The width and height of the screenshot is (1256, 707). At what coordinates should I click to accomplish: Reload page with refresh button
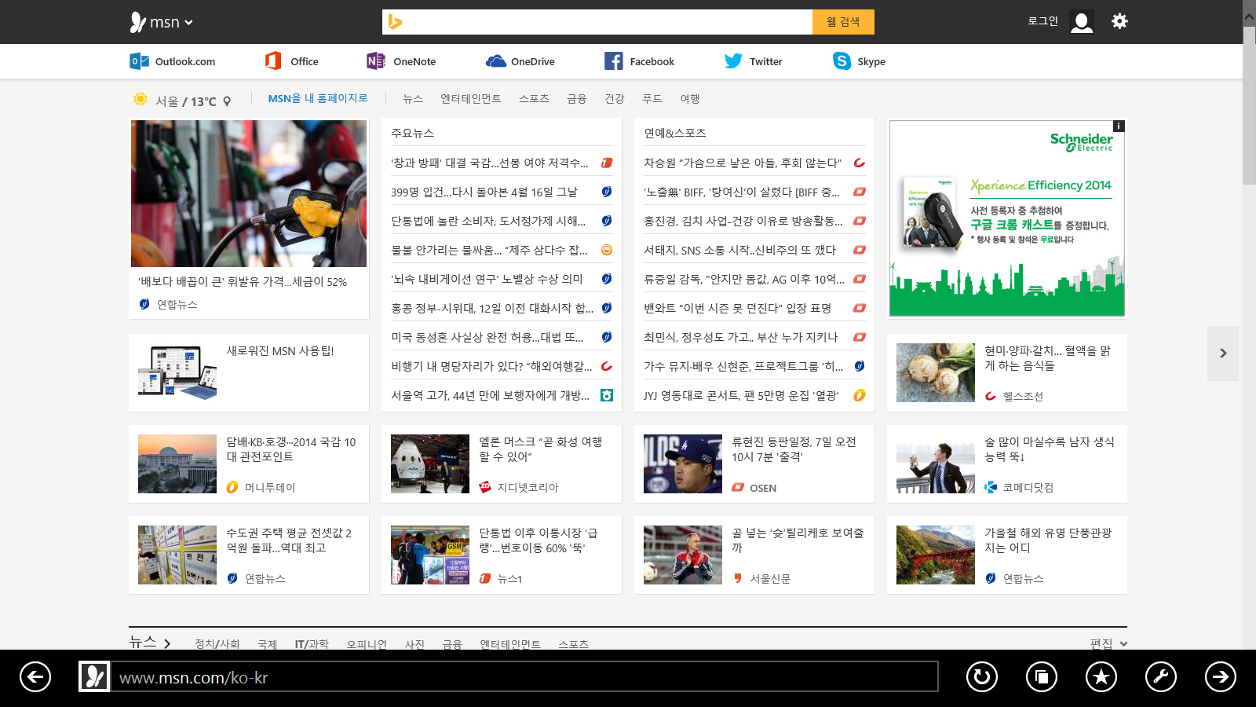[x=982, y=676]
